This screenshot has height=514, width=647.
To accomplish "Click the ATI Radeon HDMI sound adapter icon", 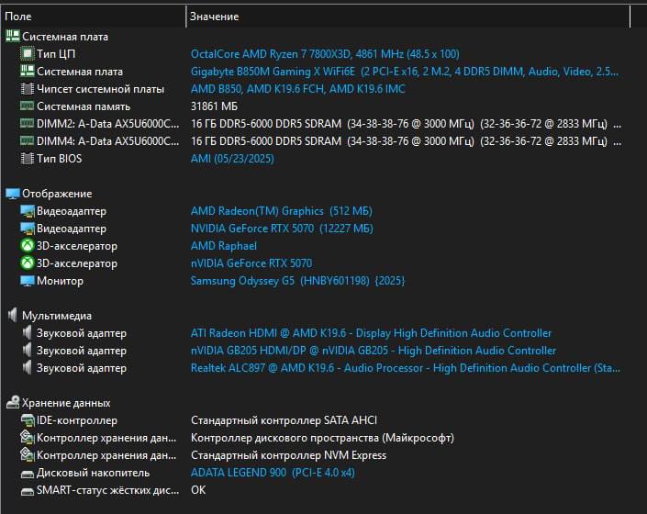I will (28, 333).
